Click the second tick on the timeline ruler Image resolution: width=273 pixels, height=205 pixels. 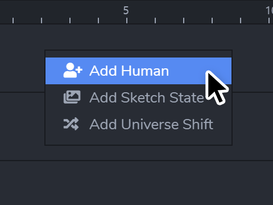tap(42, 20)
